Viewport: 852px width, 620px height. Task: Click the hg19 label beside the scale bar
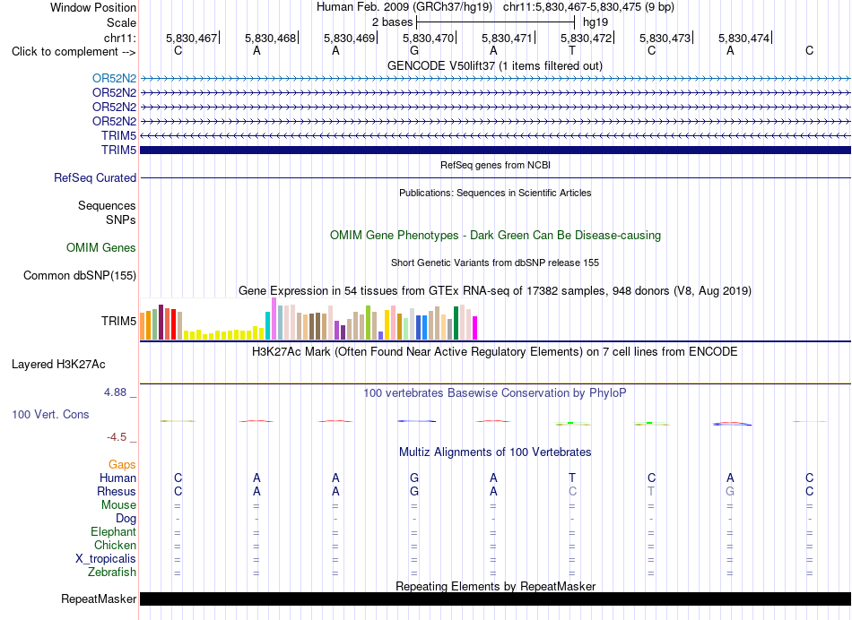[x=595, y=22]
